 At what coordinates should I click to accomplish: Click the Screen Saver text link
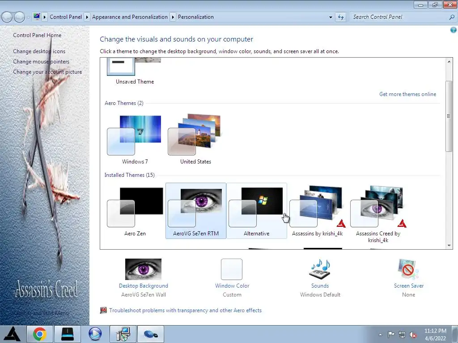pyautogui.click(x=409, y=286)
